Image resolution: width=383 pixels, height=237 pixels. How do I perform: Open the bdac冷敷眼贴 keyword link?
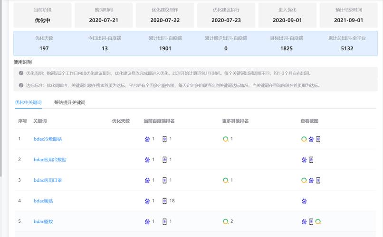[x=48, y=139]
